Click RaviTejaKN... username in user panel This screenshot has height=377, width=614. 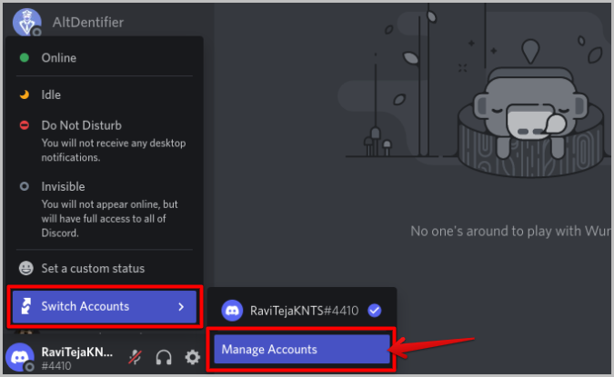[77, 352]
